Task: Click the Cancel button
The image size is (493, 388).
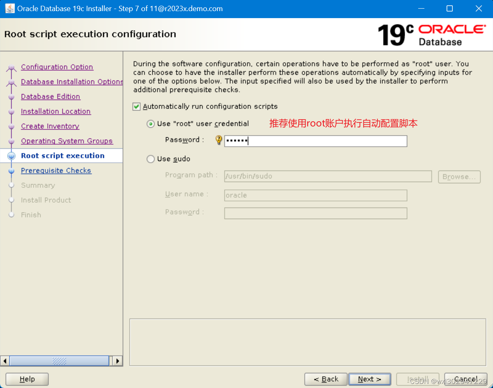Action: pyautogui.click(x=465, y=379)
